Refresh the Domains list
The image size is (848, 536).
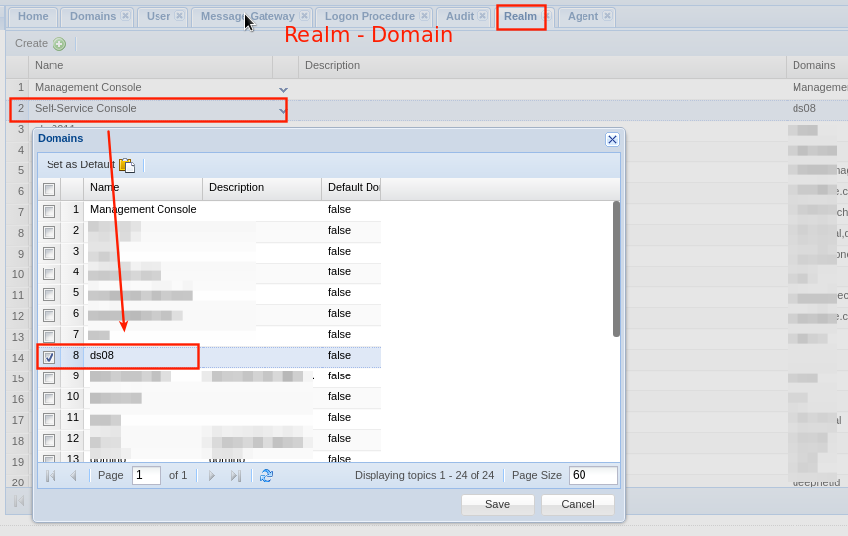266,476
